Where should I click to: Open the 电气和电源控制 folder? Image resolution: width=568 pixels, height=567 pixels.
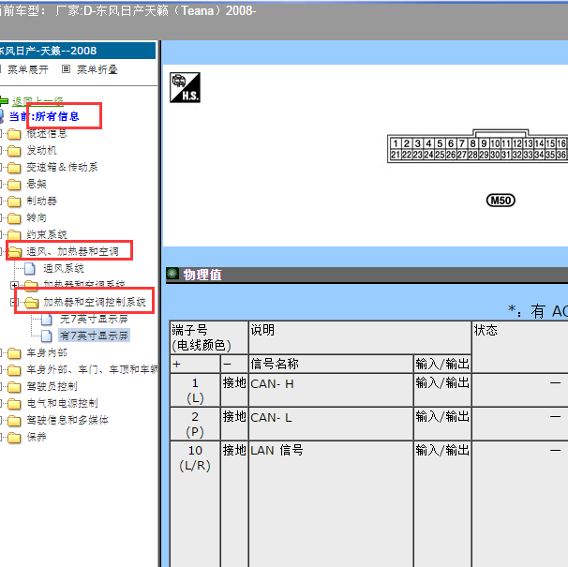click(x=62, y=403)
